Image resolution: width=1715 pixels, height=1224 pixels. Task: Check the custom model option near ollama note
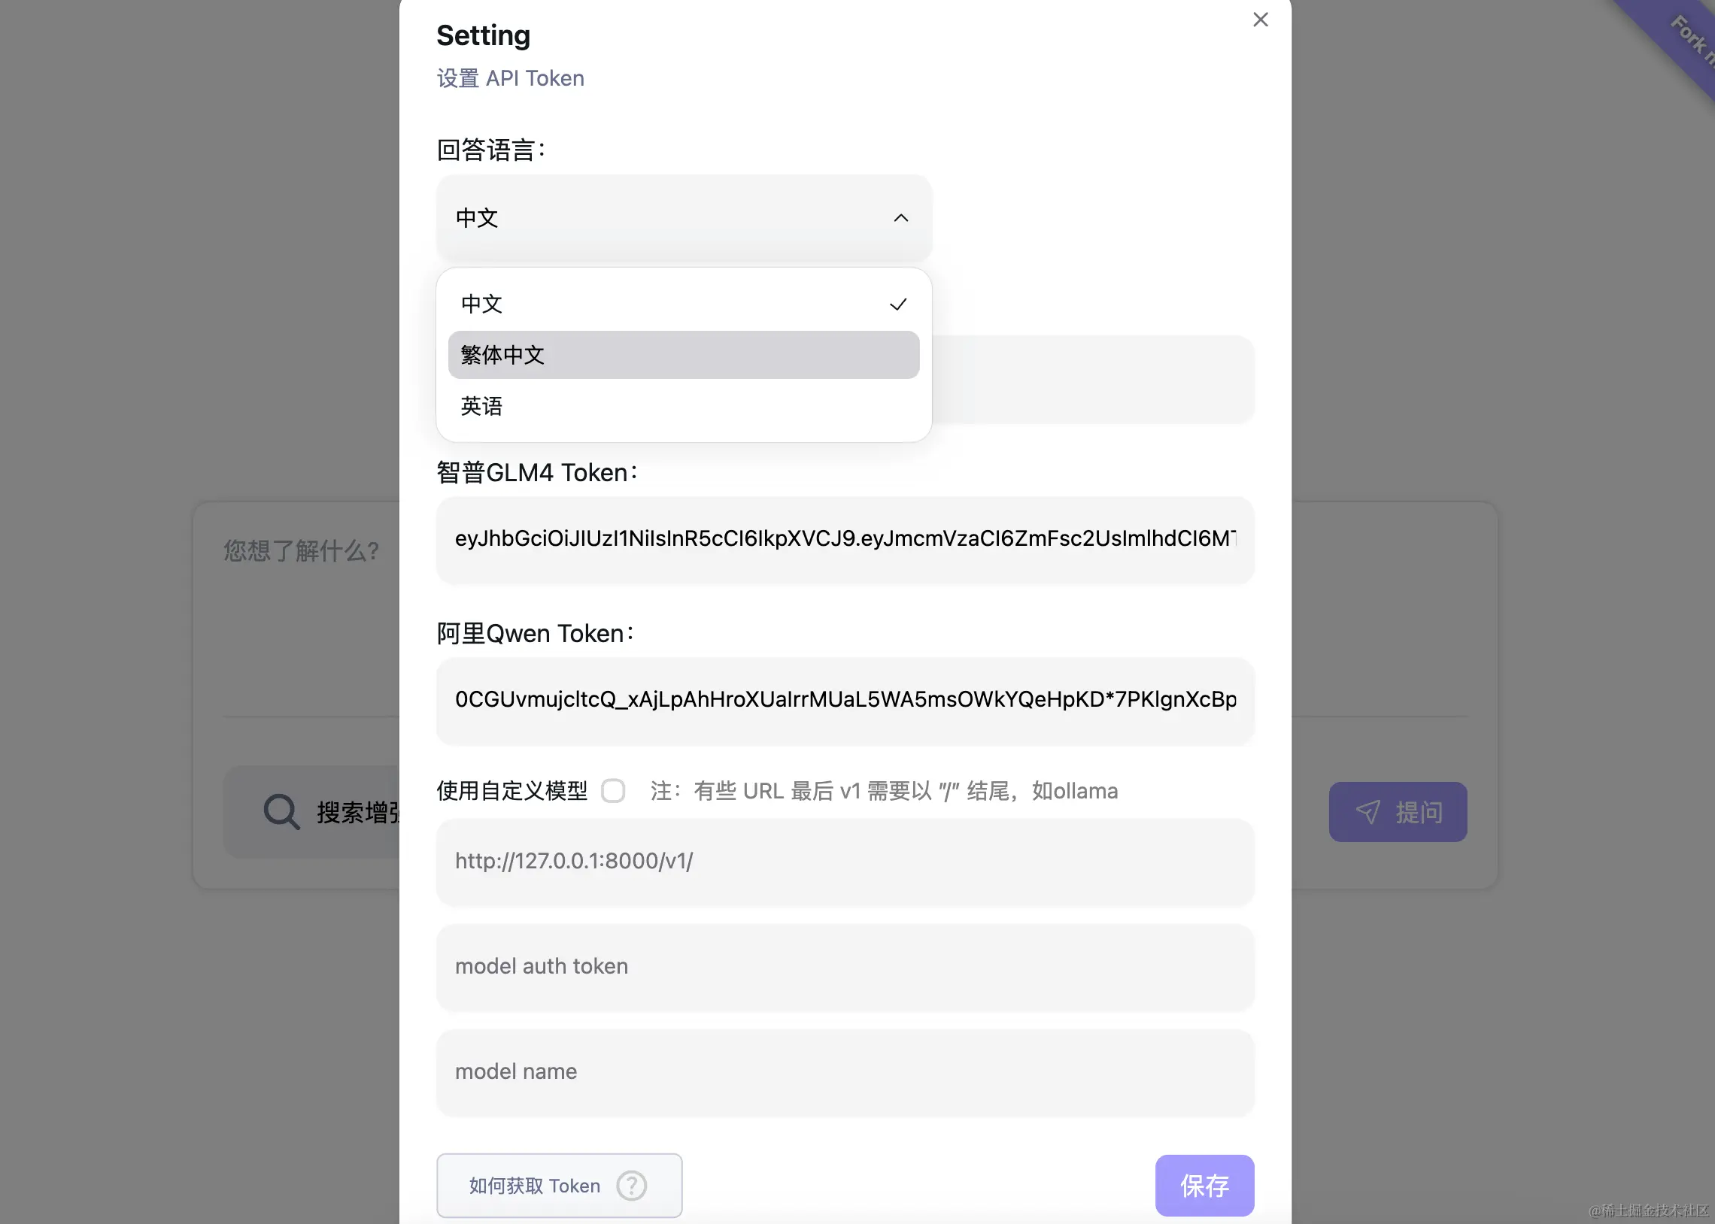615,791
